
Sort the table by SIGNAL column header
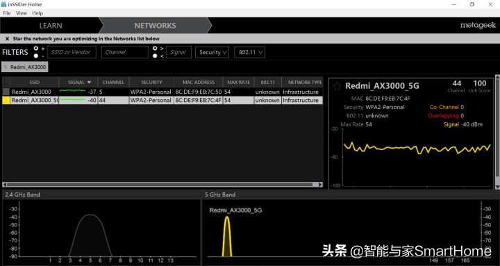[x=78, y=82]
